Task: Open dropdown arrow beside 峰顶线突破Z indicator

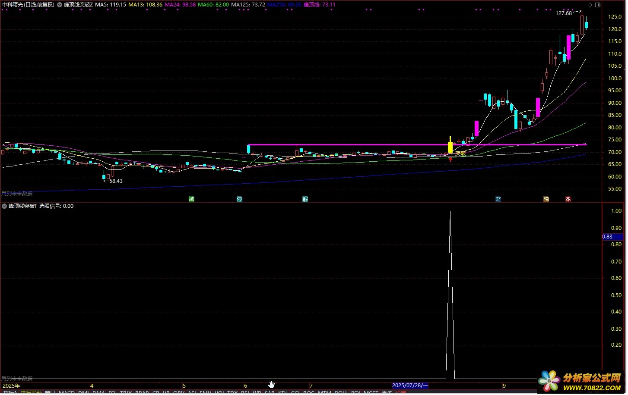Action: [x=60, y=5]
